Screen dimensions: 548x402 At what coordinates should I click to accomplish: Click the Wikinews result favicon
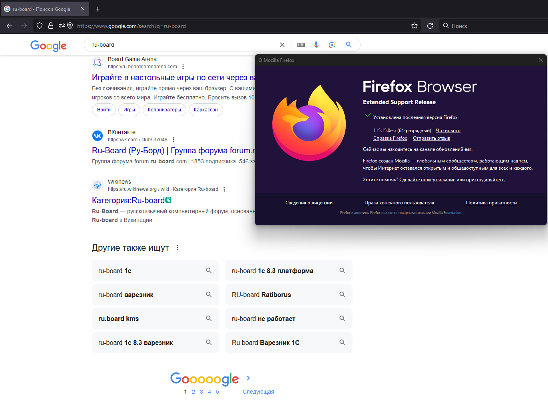(x=98, y=185)
